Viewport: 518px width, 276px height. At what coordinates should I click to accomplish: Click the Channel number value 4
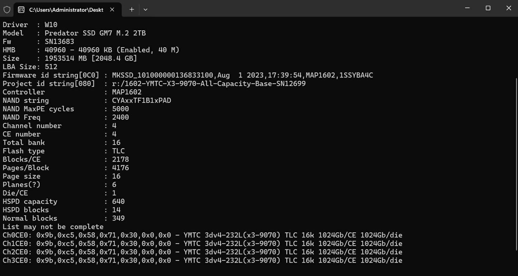pos(114,126)
